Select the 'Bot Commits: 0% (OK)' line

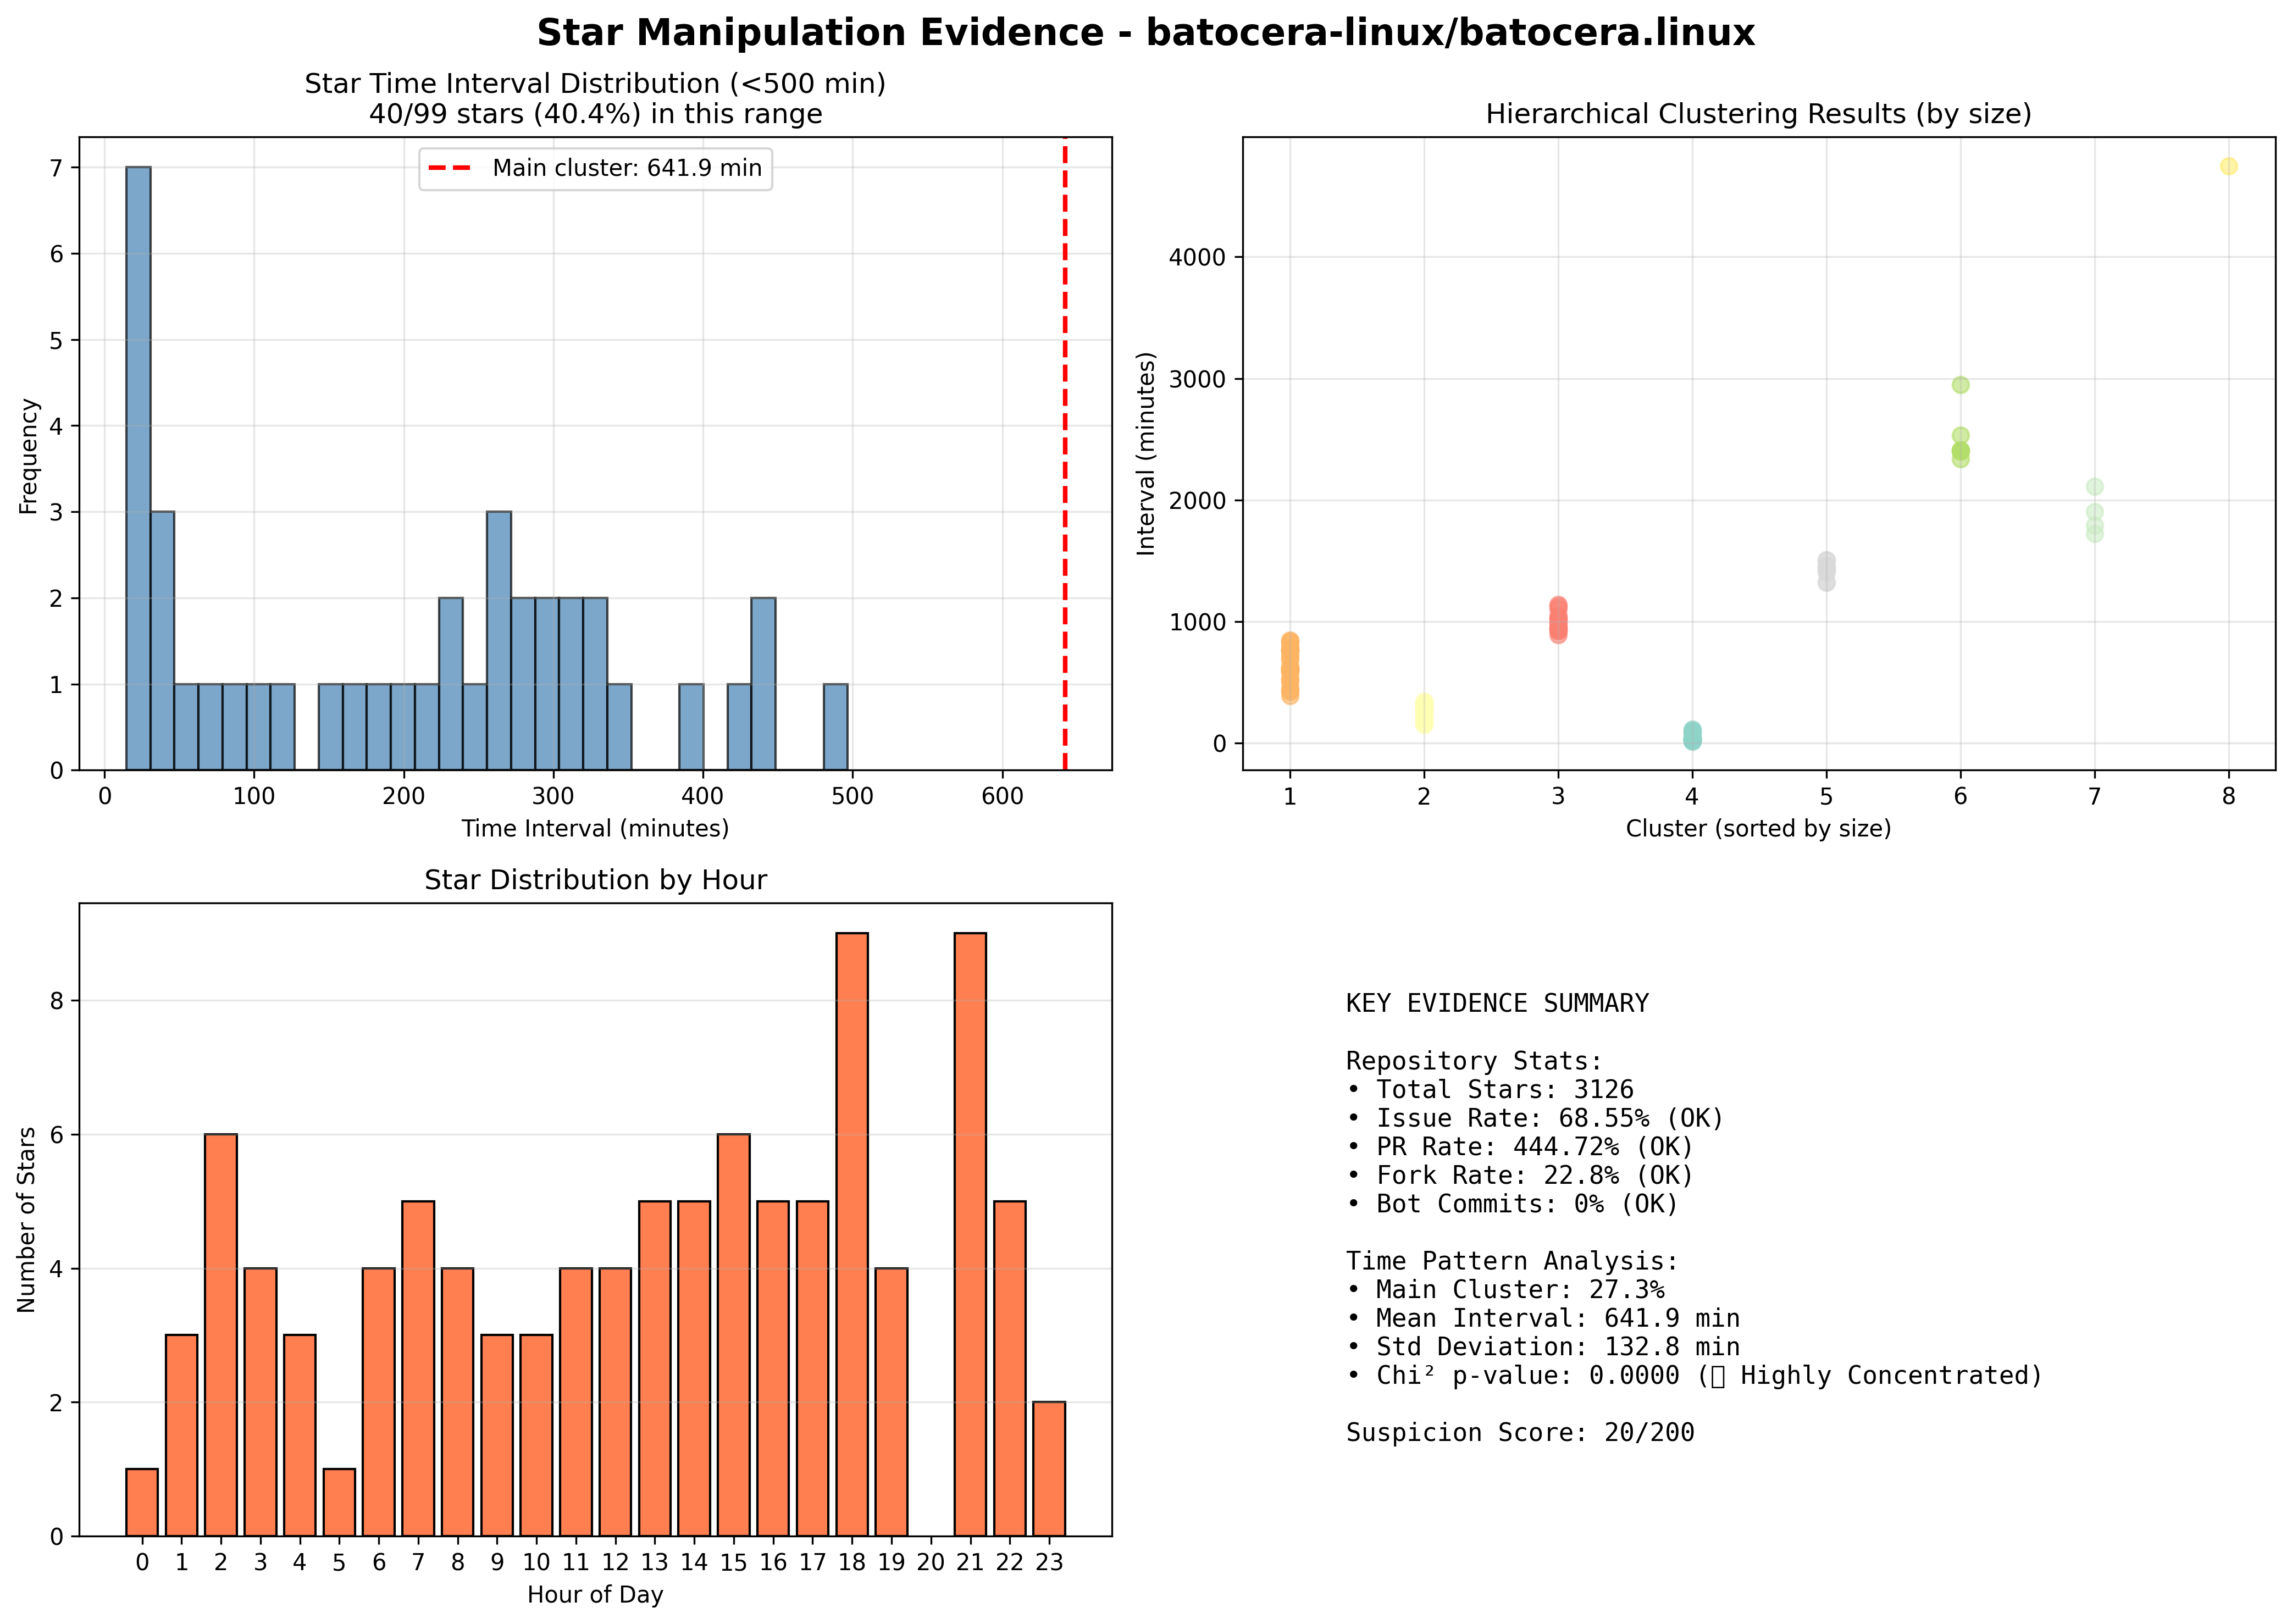point(1512,1204)
